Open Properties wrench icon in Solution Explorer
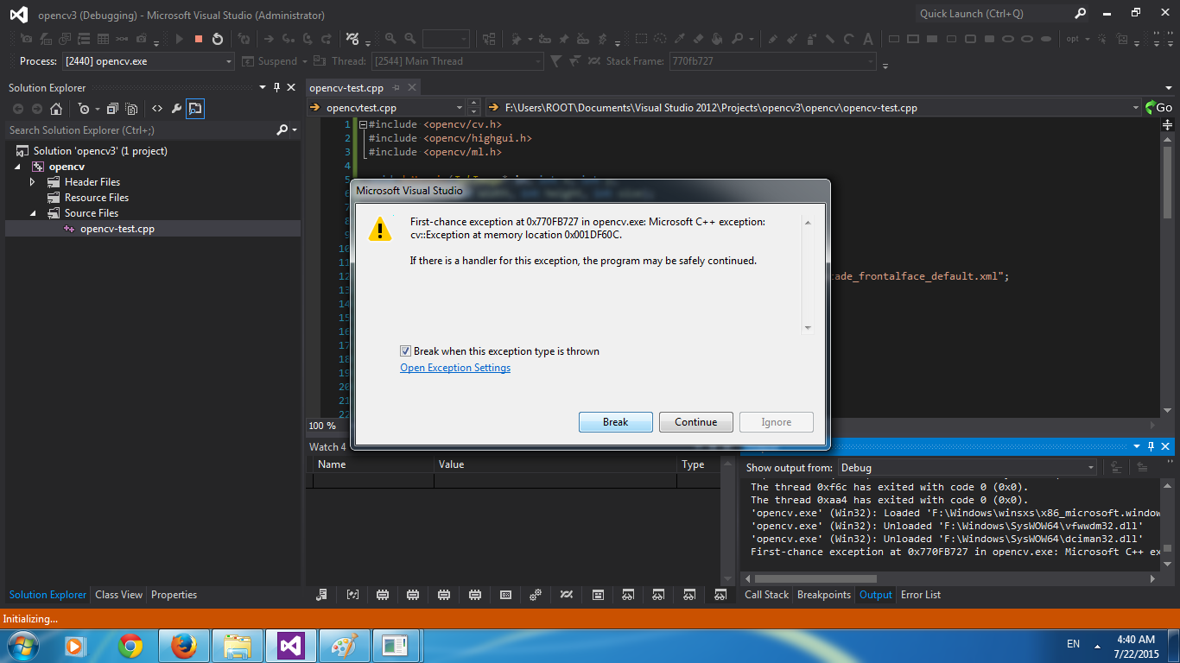The height and width of the screenshot is (663, 1180). pyautogui.click(x=176, y=109)
